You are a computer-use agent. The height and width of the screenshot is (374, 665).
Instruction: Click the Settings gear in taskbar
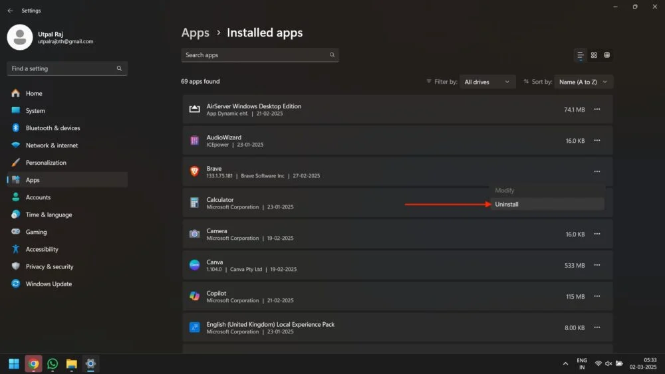[x=90, y=364]
